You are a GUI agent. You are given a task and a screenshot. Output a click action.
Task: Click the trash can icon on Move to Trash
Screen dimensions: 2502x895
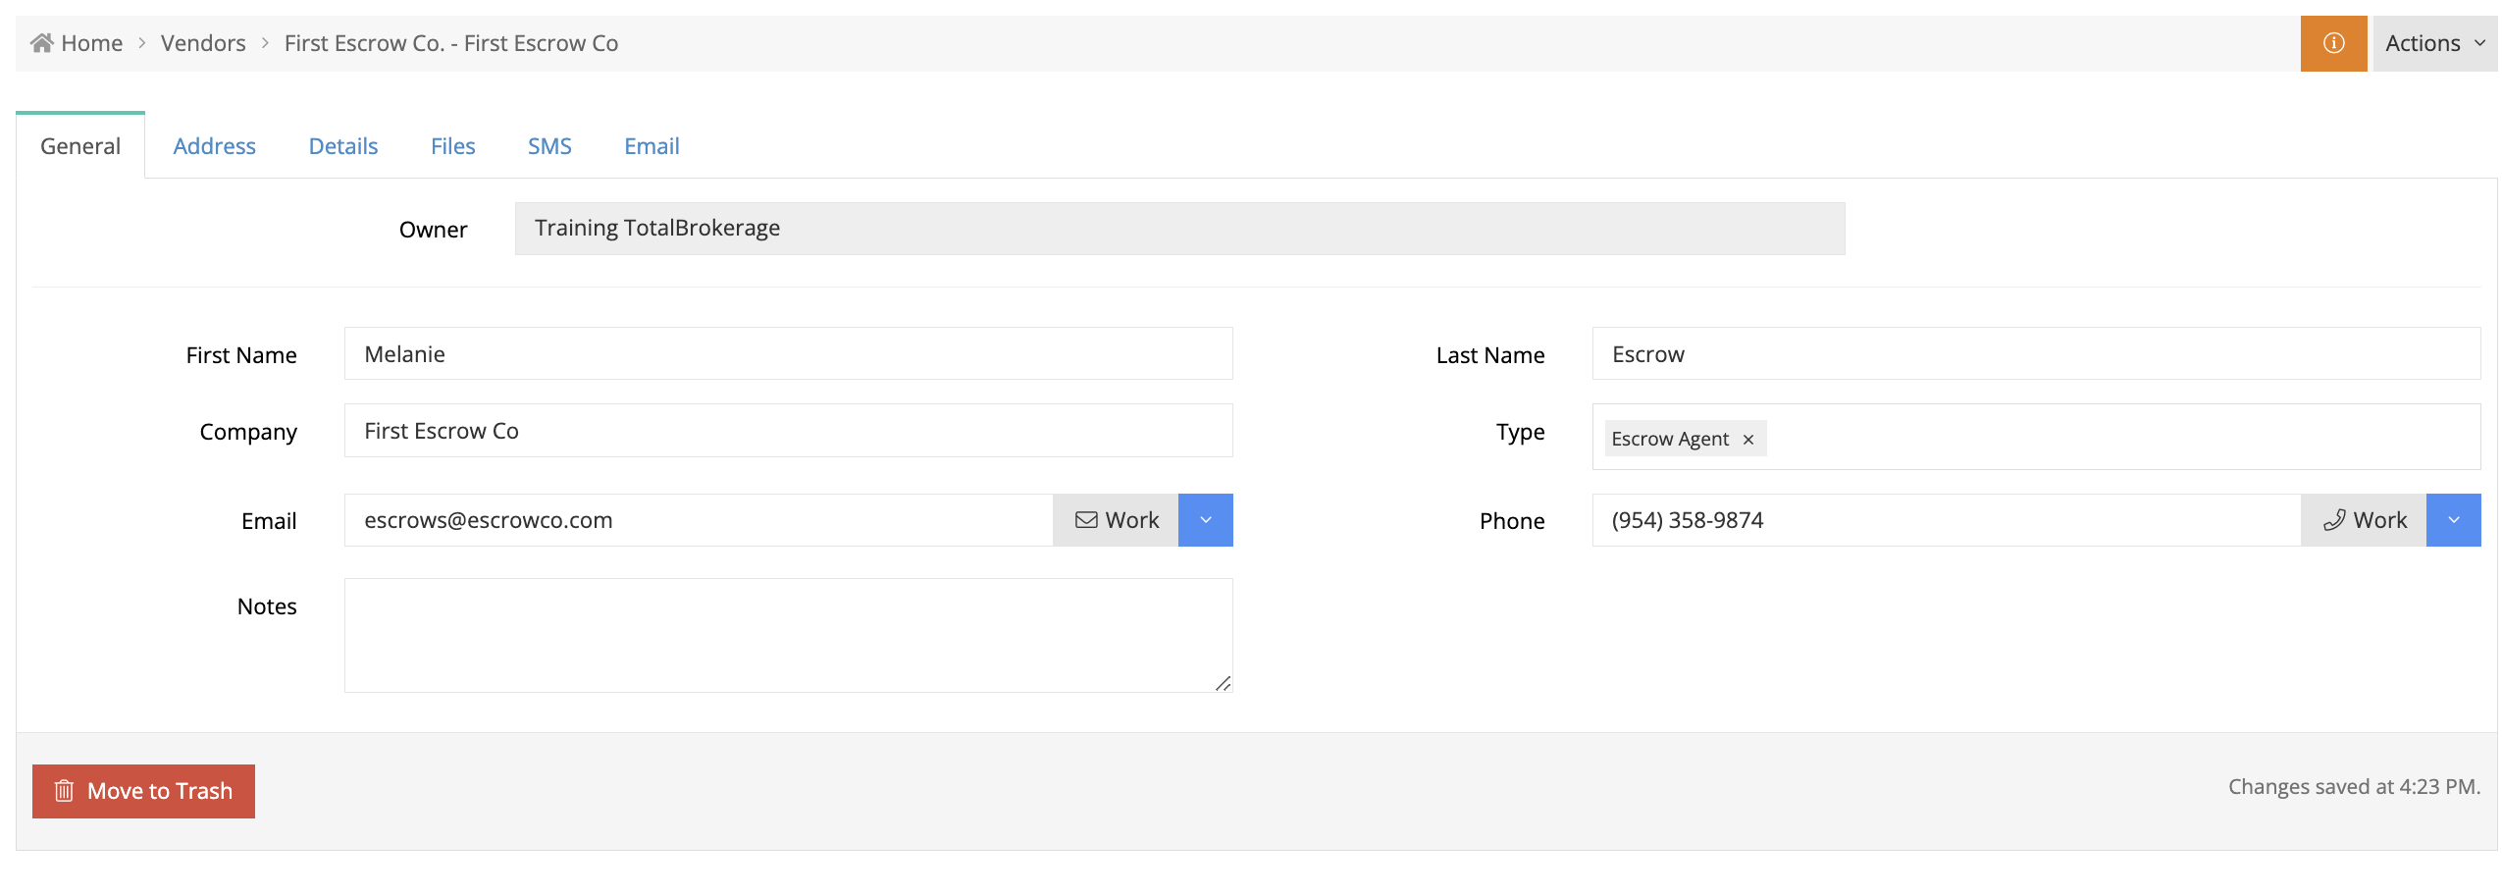point(64,791)
